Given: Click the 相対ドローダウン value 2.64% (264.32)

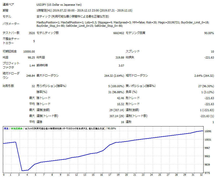Looking at the screenshot, I should 204,76.
